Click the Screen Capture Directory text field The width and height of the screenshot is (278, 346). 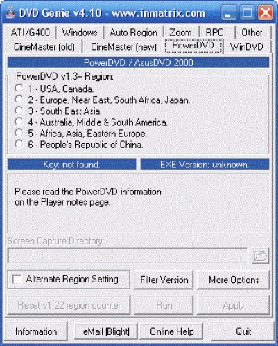click(x=128, y=255)
